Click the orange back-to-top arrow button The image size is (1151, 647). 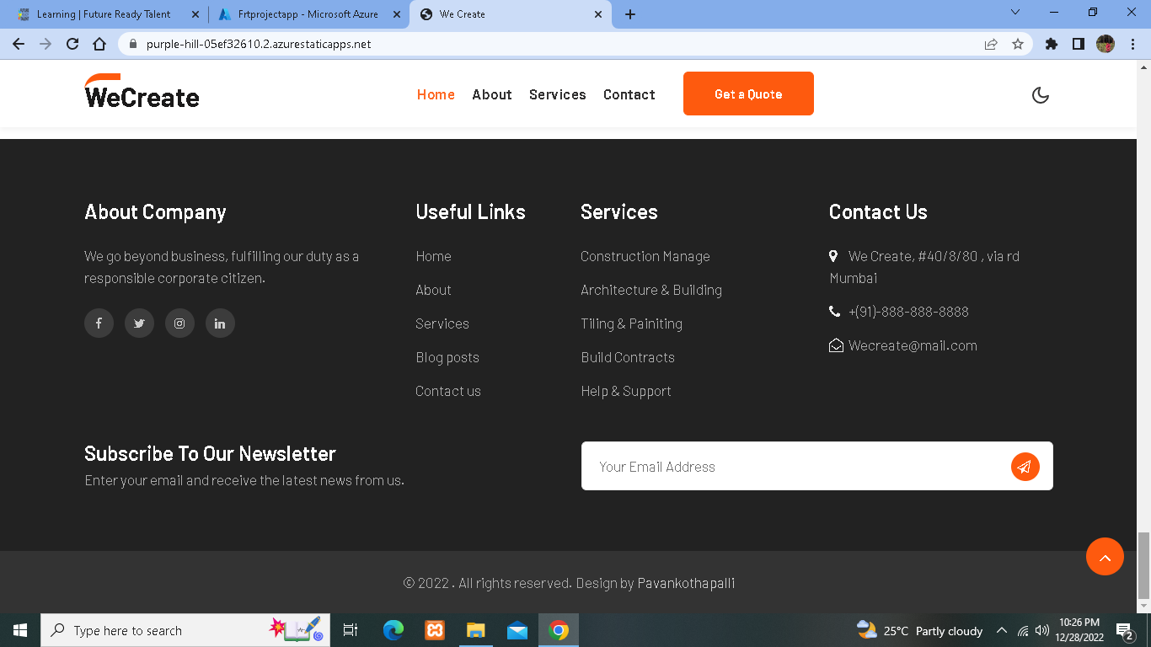tap(1105, 557)
